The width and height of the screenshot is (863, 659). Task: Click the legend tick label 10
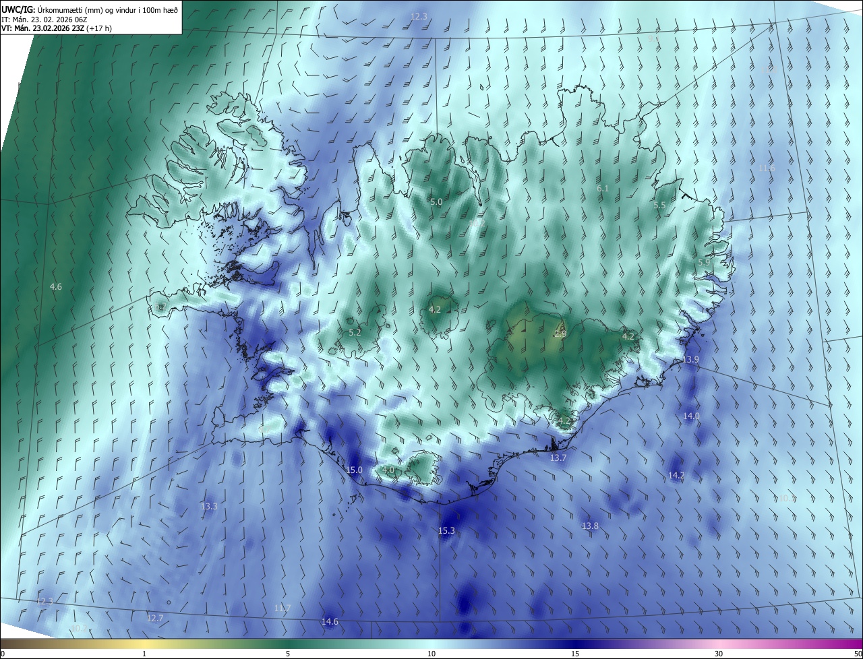pyautogui.click(x=431, y=654)
